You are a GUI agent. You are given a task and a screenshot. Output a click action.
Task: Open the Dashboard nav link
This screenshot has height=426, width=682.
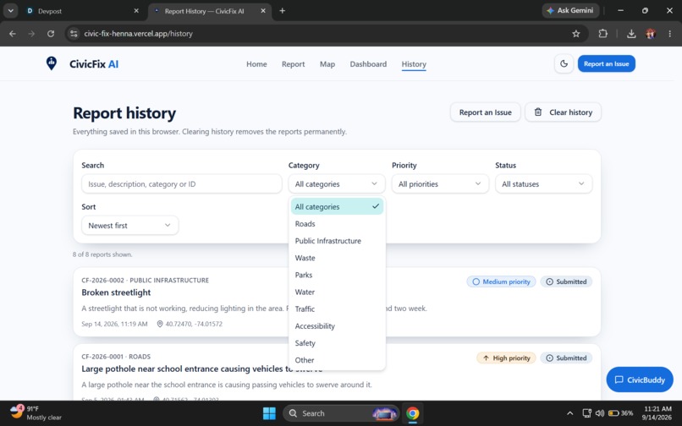368,64
